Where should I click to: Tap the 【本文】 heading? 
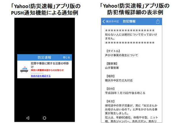point(110,101)
